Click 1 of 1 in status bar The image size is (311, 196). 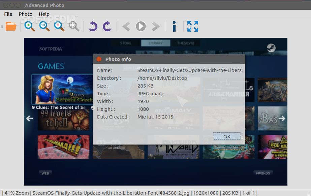coord(248,193)
